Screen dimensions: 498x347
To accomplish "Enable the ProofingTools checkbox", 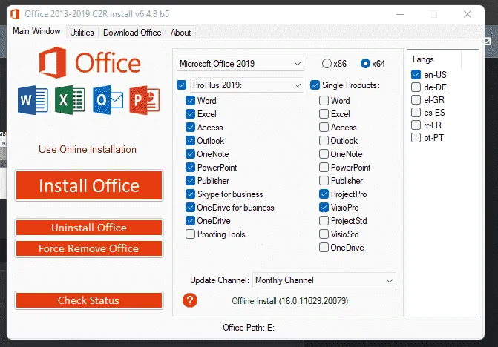I will click(190, 234).
